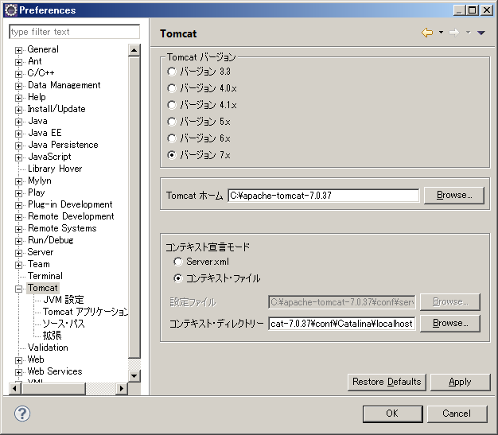Viewport: 498px width, 435px height.
Task: Click the Tomcat ホーム path field
Action: 323,196
